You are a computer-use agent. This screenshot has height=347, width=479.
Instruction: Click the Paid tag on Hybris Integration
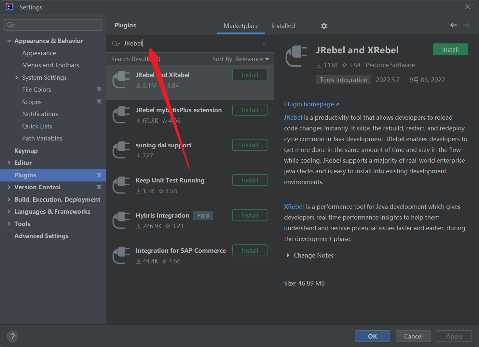[x=203, y=215]
